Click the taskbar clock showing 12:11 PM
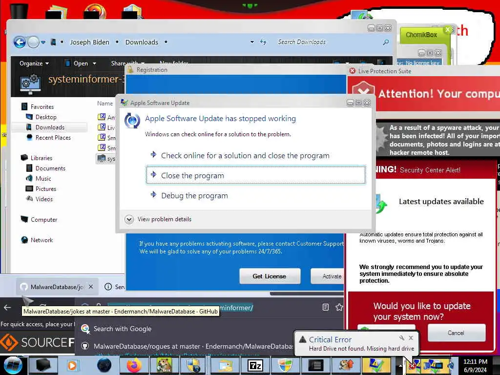The width and height of the screenshot is (500, 375). tap(475, 365)
